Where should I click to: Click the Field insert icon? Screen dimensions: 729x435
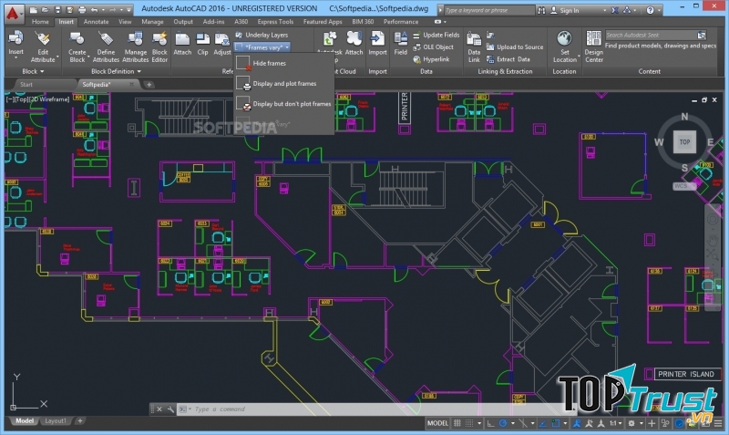click(x=400, y=39)
